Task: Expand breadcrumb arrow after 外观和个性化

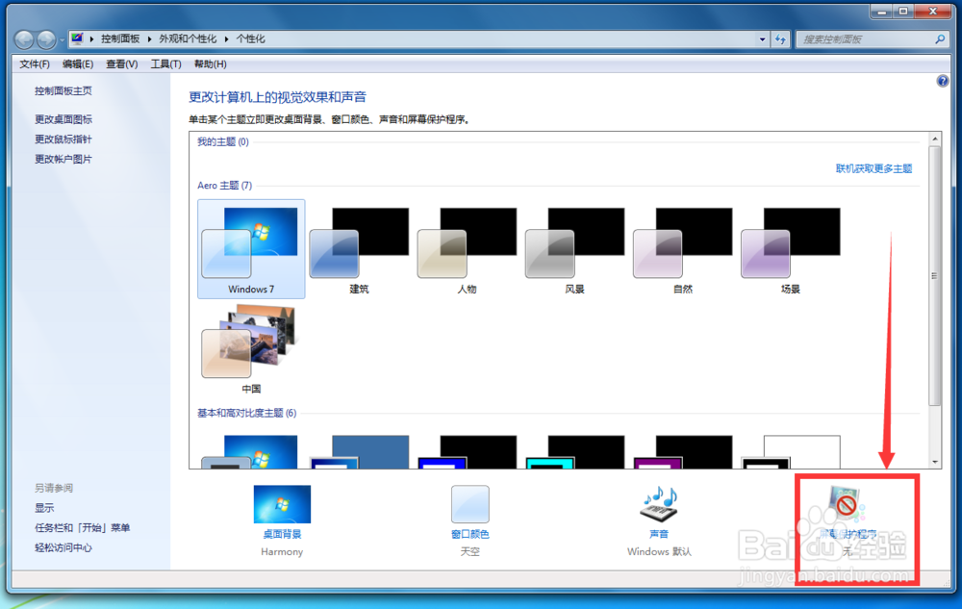Action: click(x=226, y=39)
